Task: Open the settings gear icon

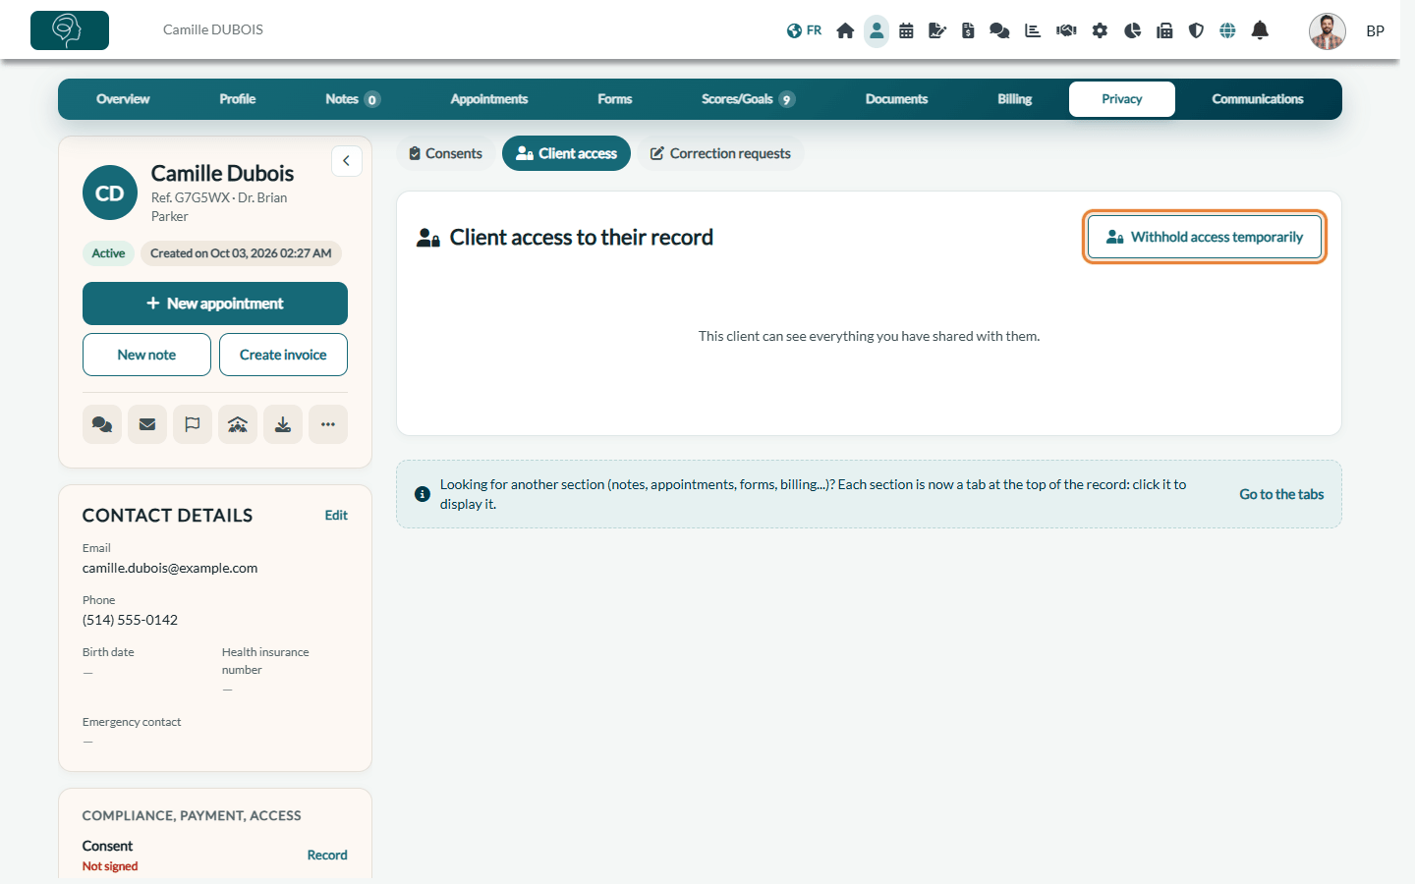Action: pos(1100,30)
